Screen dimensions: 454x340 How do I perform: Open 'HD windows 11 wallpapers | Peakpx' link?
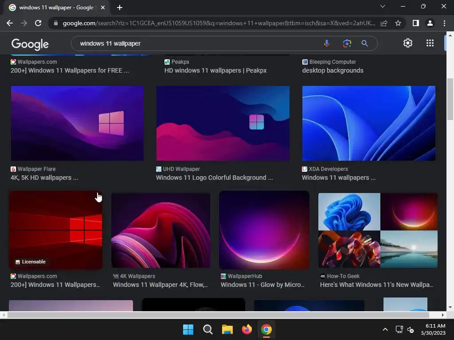[x=215, y=70]
